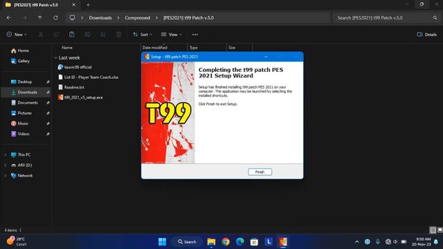Image resolution: width=443 pixels, height=249 pixels.
Task: Collapse the Last week group
Action: (55, 57)
